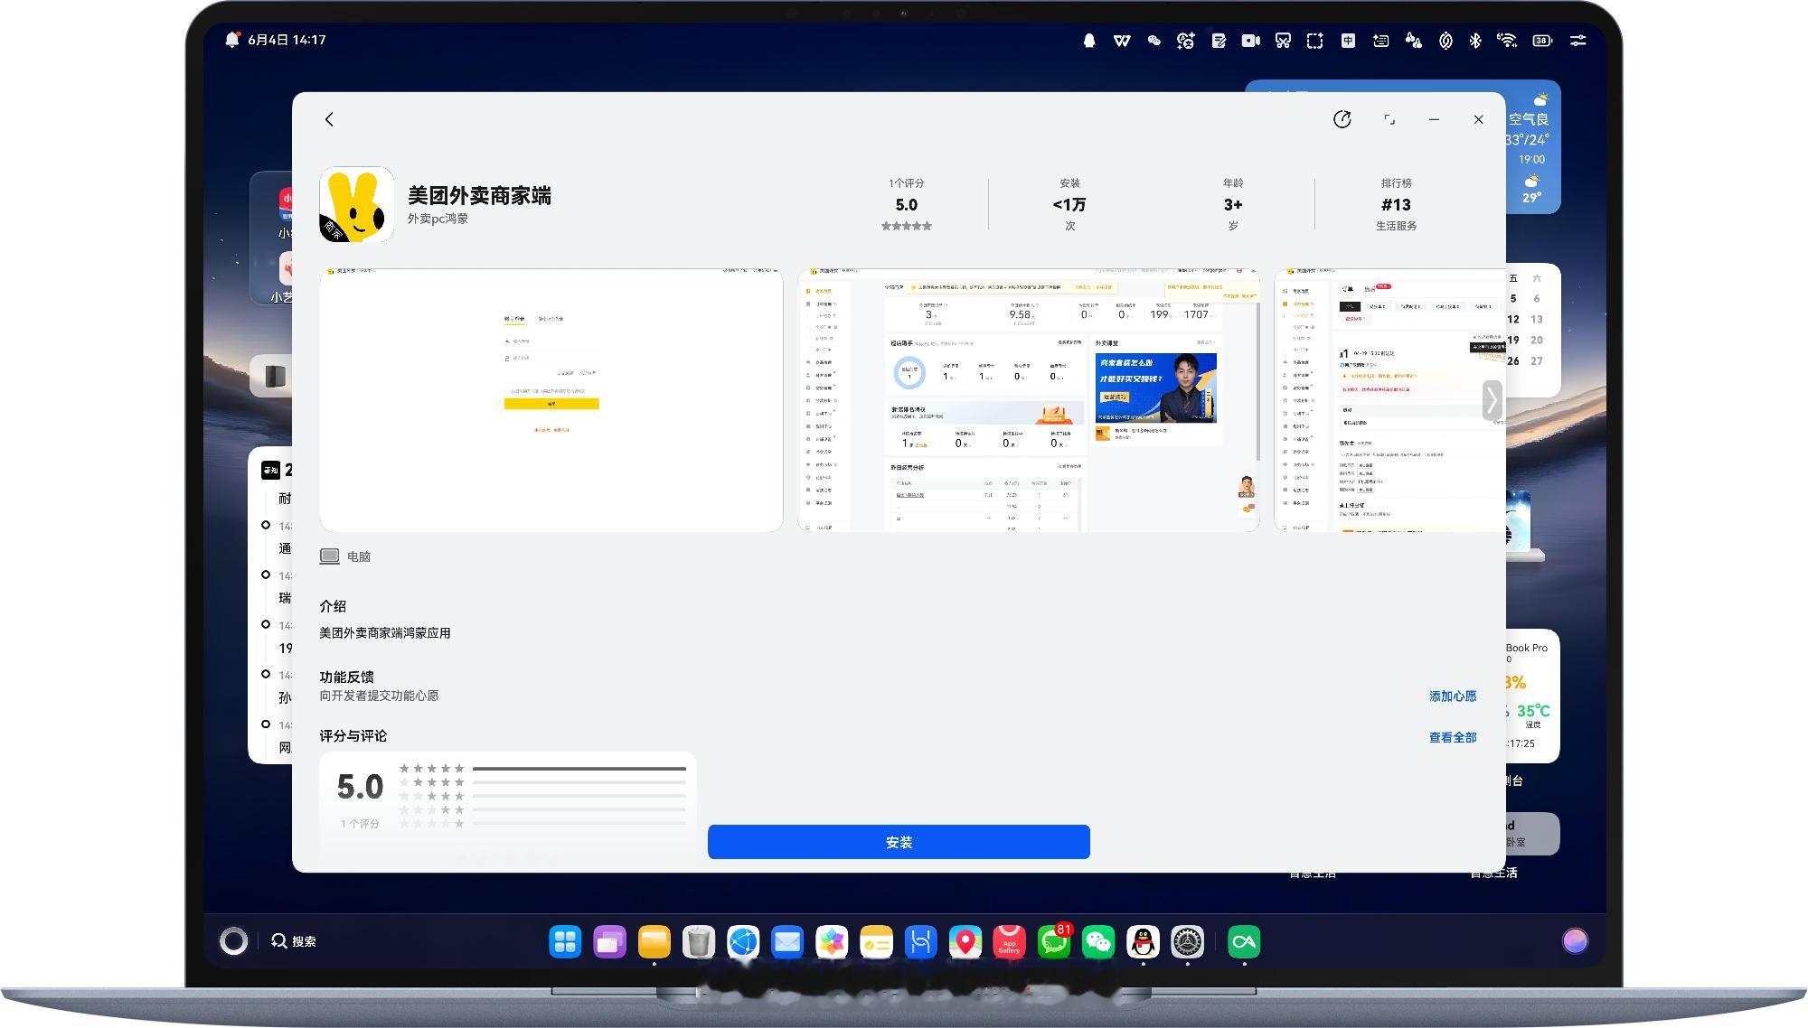The width and height of the screenshot is (1808, 1028).
Task: Open the merchant dashboard screenshot thumbnail
Action: (1029, 399)
